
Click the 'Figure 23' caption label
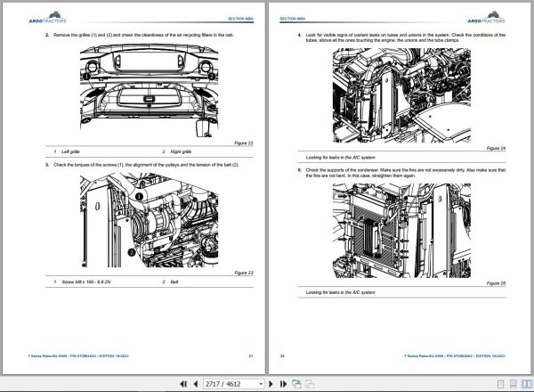[x=244, y=273]
